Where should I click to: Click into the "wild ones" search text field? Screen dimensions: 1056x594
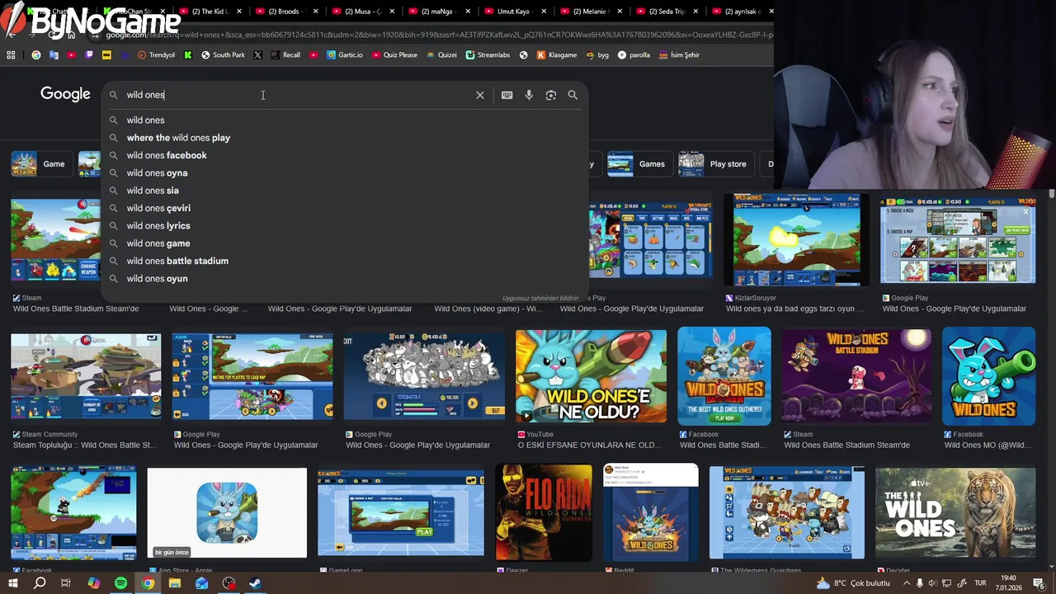point(297,95)
